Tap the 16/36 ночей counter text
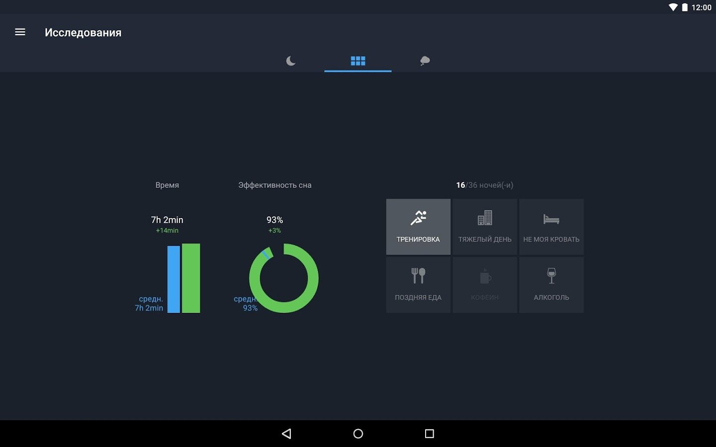 [484, 185]
